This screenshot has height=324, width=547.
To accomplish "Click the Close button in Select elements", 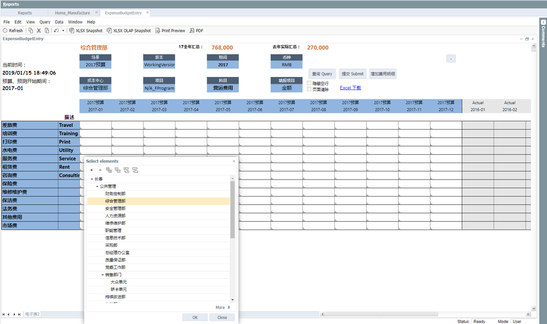I will coord(222,317).
